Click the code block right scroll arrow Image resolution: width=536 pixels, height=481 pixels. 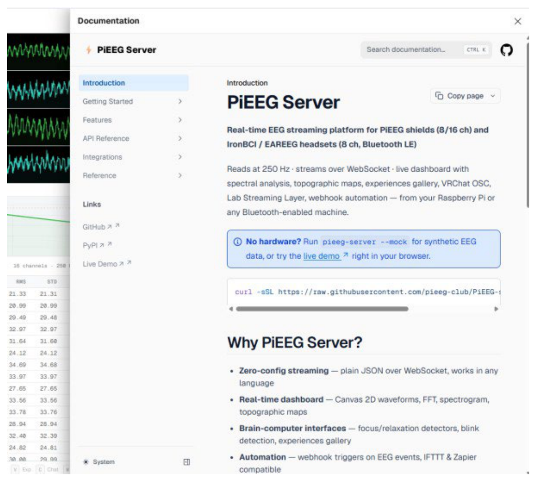496,309
